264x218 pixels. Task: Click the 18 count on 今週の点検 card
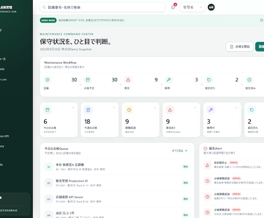point(87,122)
